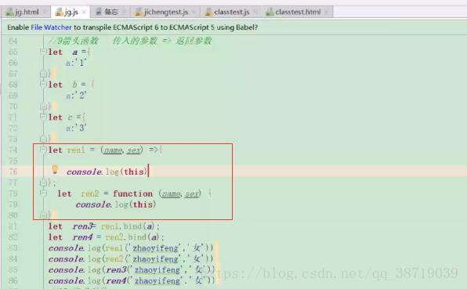
Task: Click line number 76 in the gutter
Action: pos(13,172)
